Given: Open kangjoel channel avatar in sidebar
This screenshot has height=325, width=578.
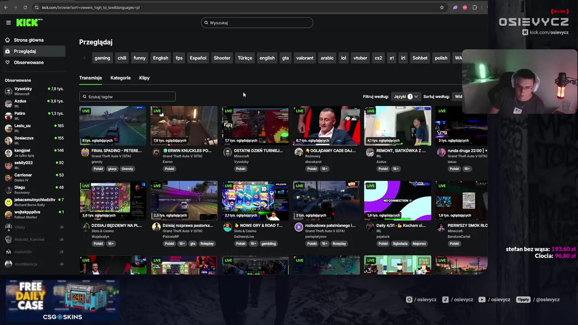Looking at the screenshot, I should click(8, 153).
